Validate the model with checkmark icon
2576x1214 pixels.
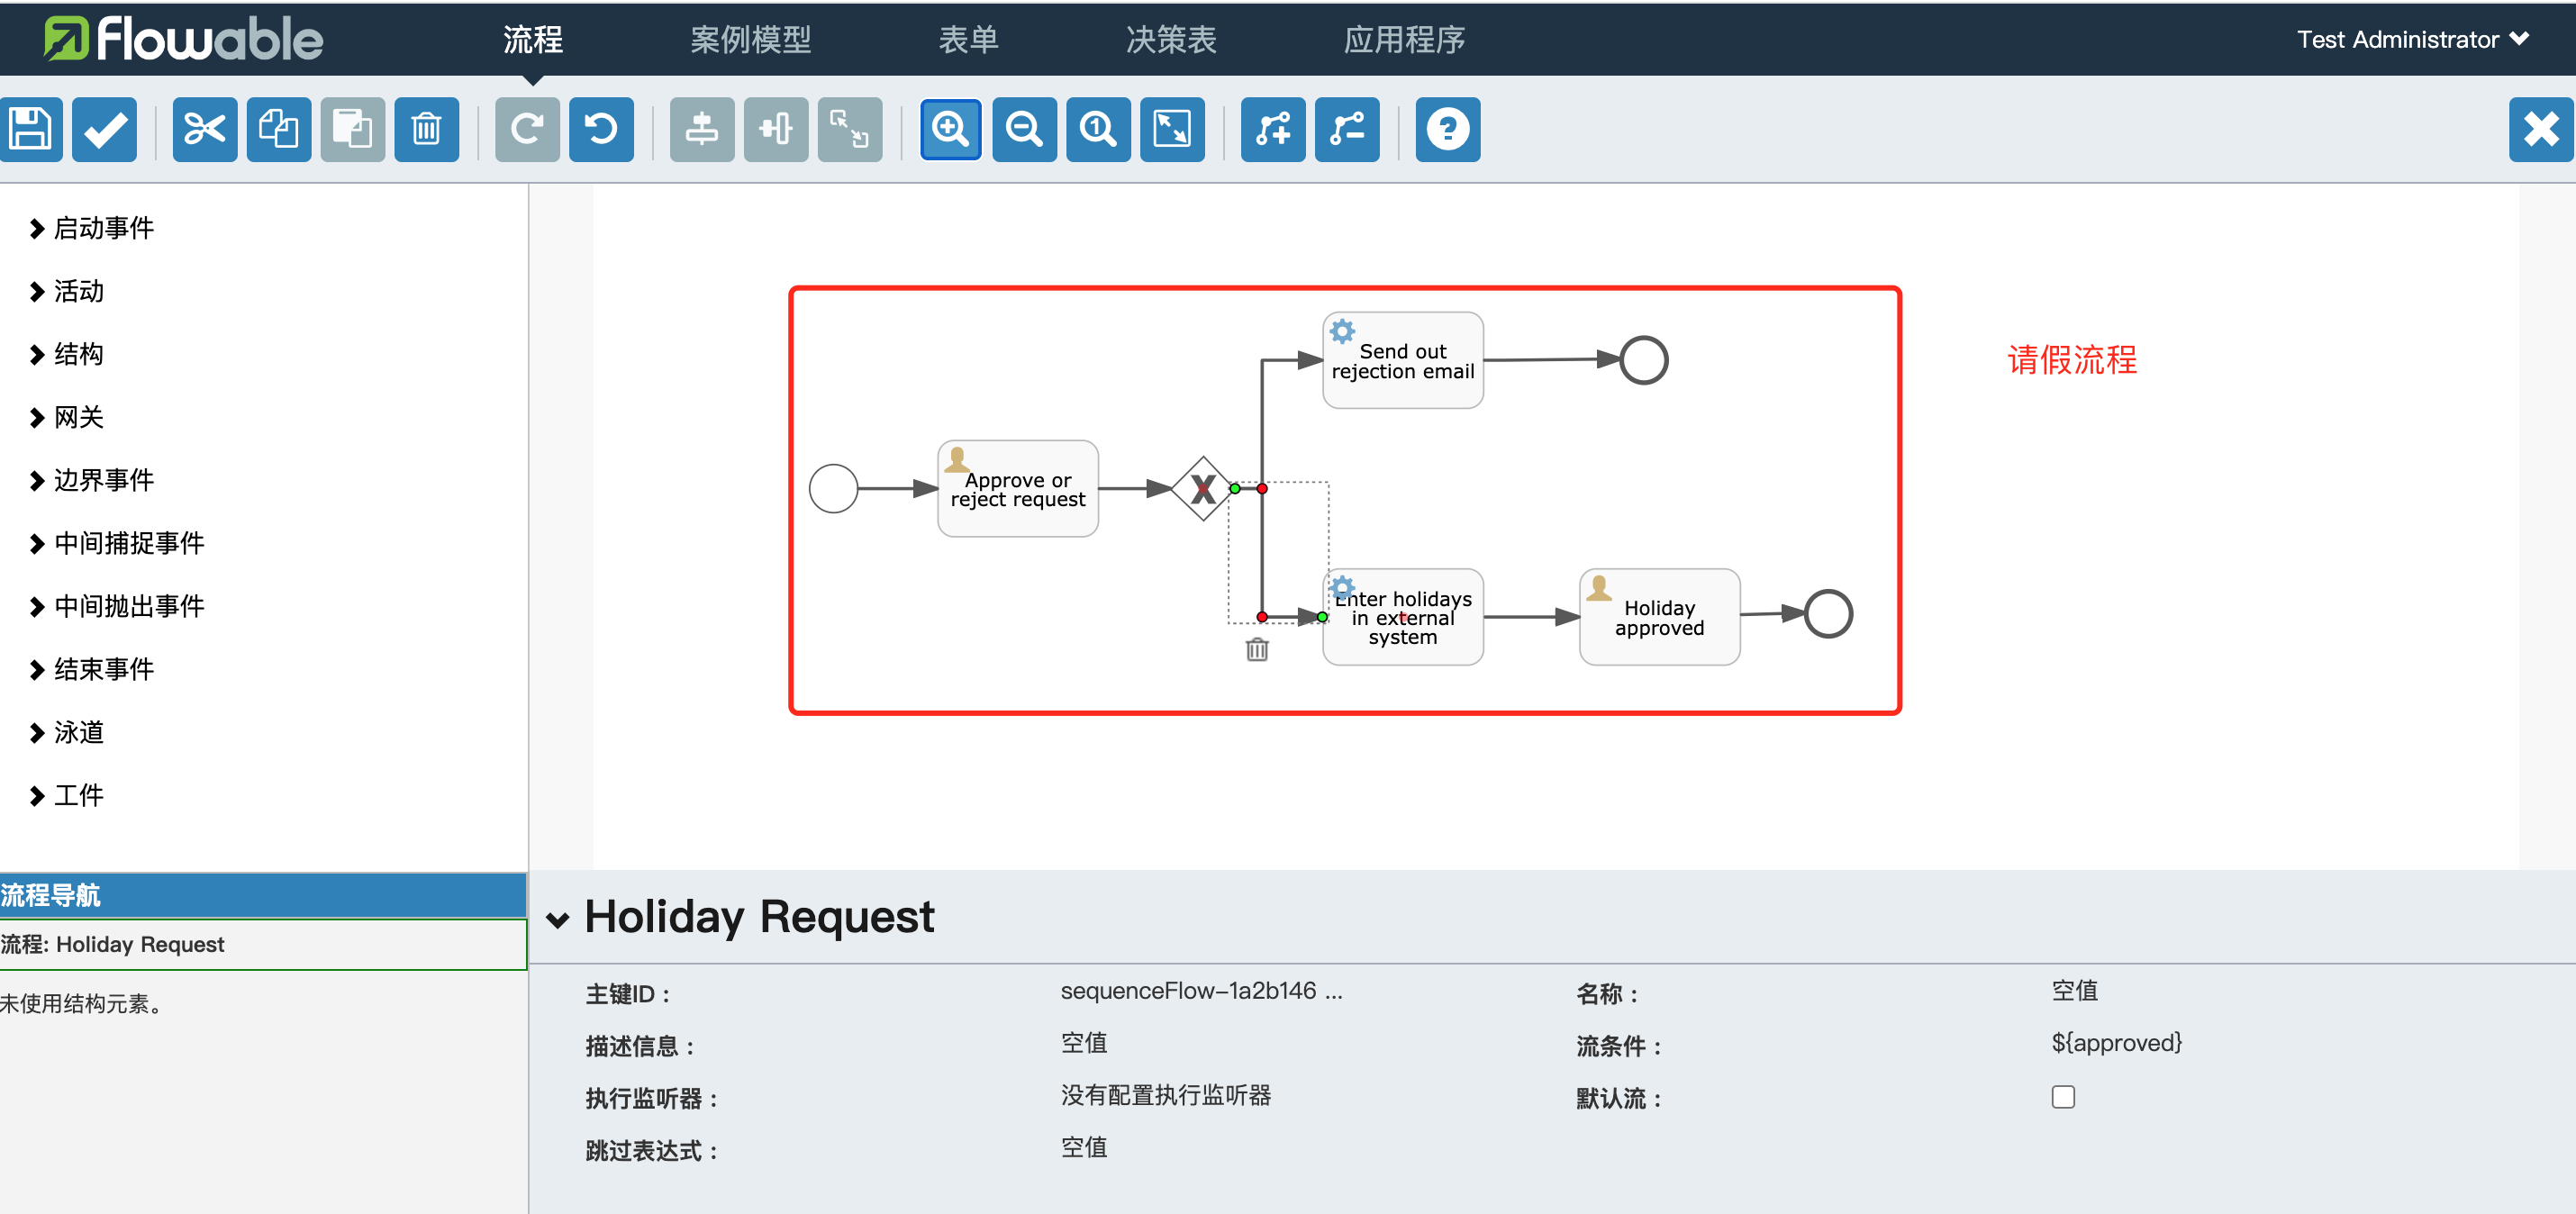click(104, 129)
